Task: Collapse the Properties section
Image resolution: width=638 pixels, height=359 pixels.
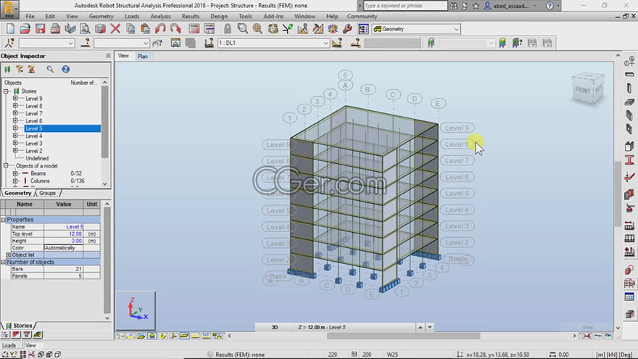Action: pyautogui.click(x=3, y=219)
